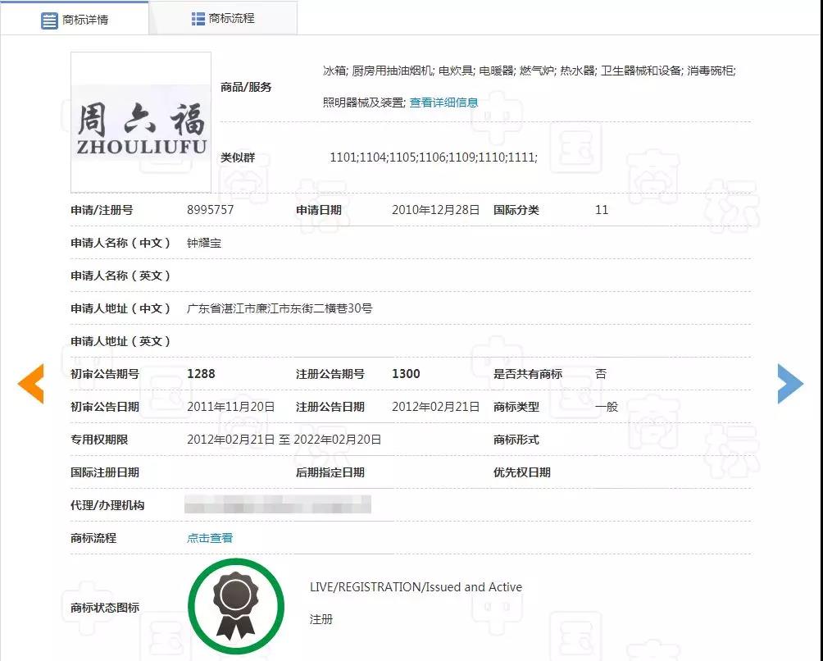The height and width of the screenshot is (661, 823).
Task: Select goods list starting with 冰箱
Action: 529,71
